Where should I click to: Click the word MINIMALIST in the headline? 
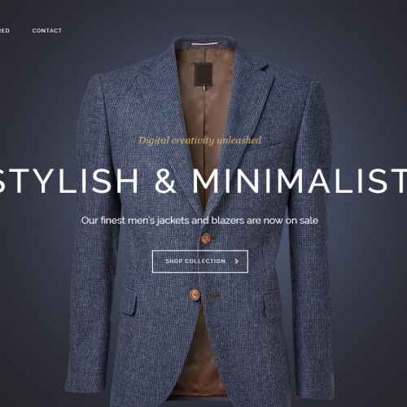[300, 181]
